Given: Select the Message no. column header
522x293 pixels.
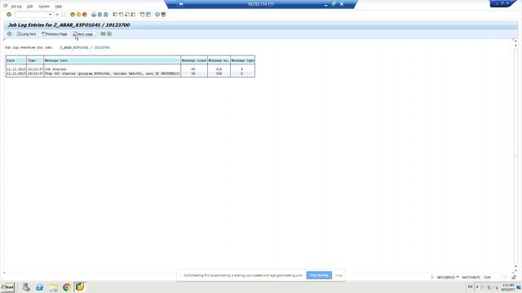Looking at the screenshot, I should (x=219, y=60).
